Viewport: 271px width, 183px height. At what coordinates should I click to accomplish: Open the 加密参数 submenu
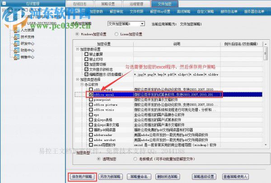(x=96, y=12)
